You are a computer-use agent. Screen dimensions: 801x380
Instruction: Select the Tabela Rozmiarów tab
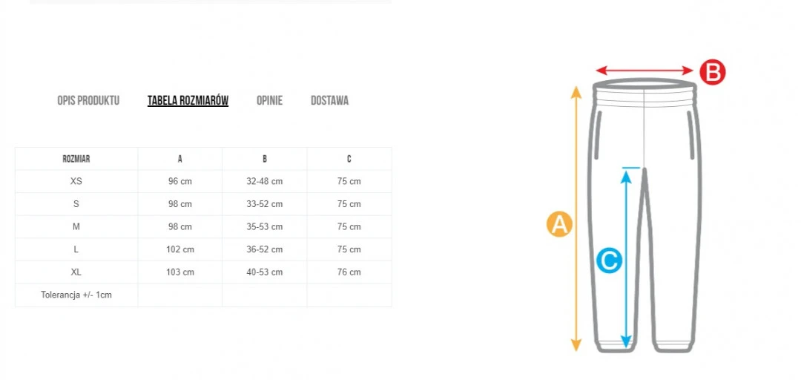point(188,101)
